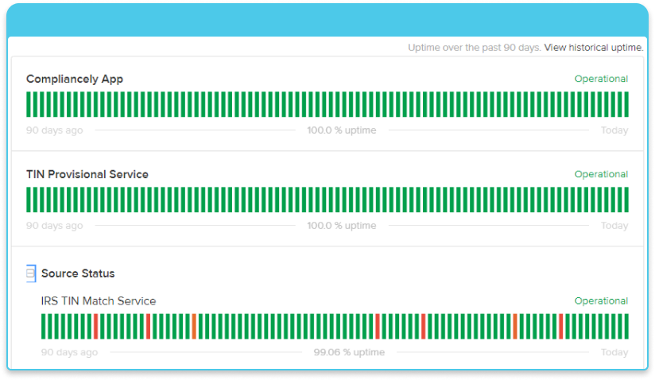Click the first day bar of Compliancely App

(x=29, y=104)
